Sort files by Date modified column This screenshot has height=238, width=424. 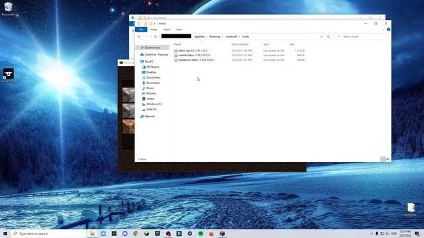tap(240, 44)
